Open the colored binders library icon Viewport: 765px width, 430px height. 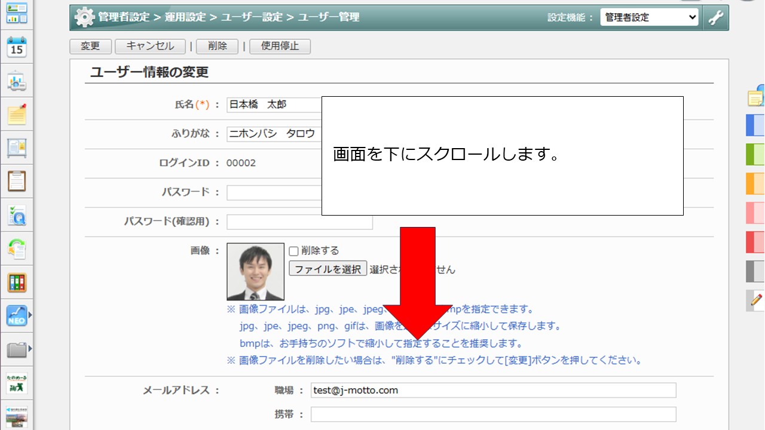[17, 282]
